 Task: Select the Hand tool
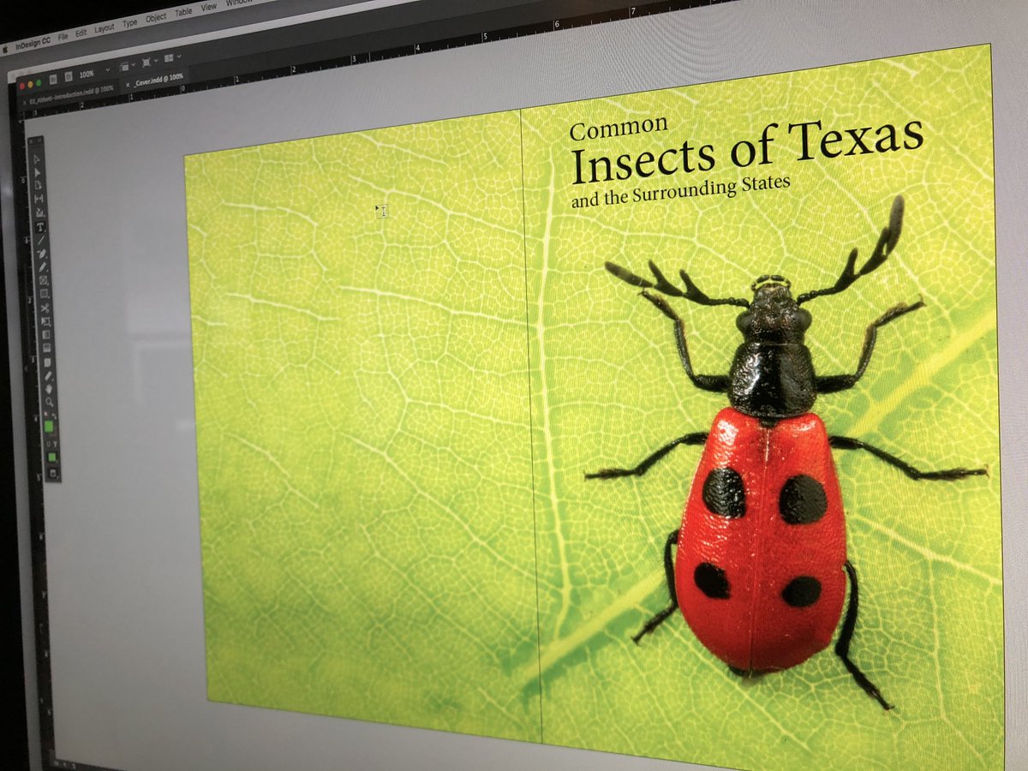(49, 388)
